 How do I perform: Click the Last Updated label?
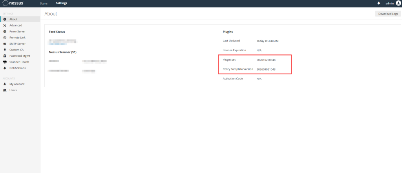coord(231,41)
